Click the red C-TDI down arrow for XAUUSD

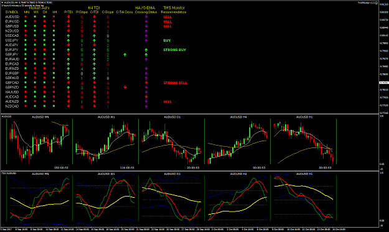[x=94, y=92]
